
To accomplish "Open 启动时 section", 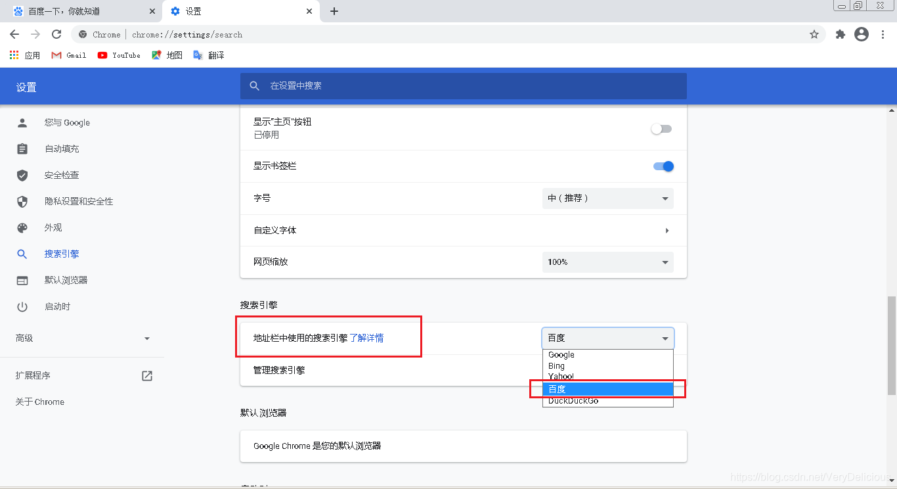I will pos(57,306).
